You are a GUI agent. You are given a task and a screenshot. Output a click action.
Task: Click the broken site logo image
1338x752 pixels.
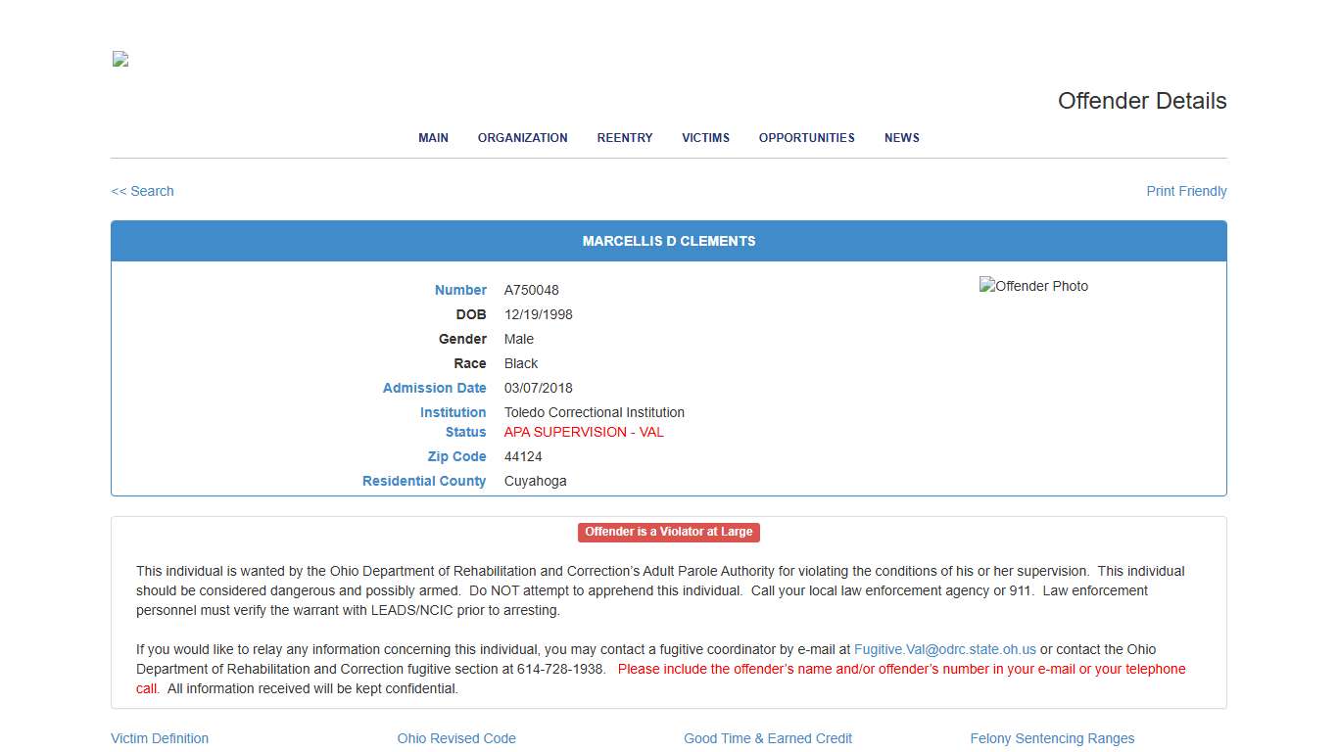point(119,59)
